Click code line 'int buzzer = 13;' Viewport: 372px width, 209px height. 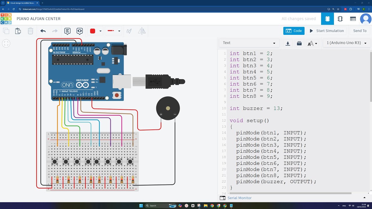[x=256, y=108]
